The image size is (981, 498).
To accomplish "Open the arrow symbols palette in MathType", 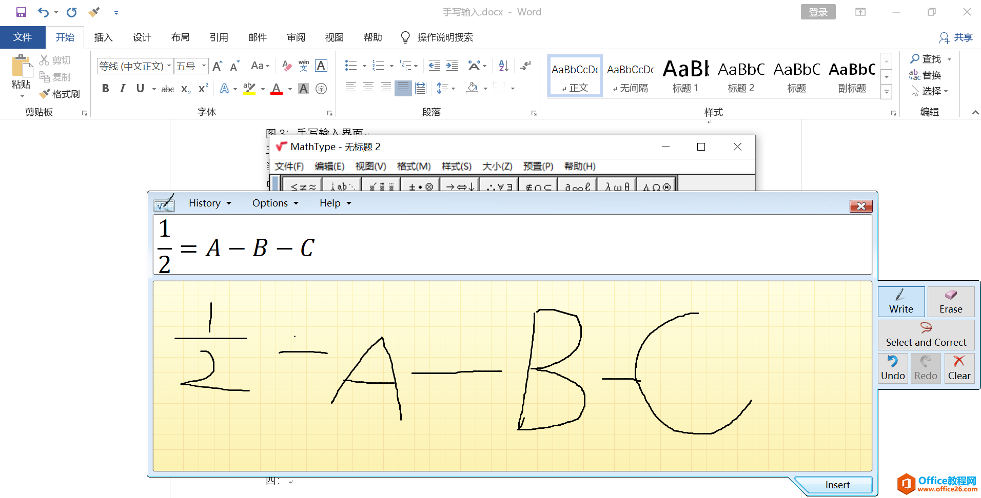I will pyautogui.click(x=459, y=186).
